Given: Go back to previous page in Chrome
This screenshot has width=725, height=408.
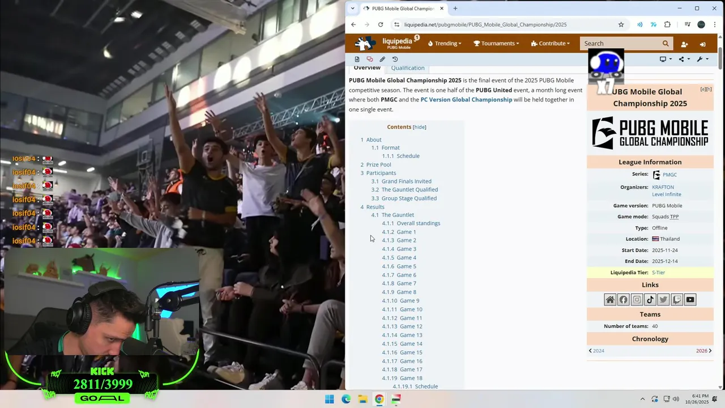Looking at the screenshot, I should (x=353, y=24).
